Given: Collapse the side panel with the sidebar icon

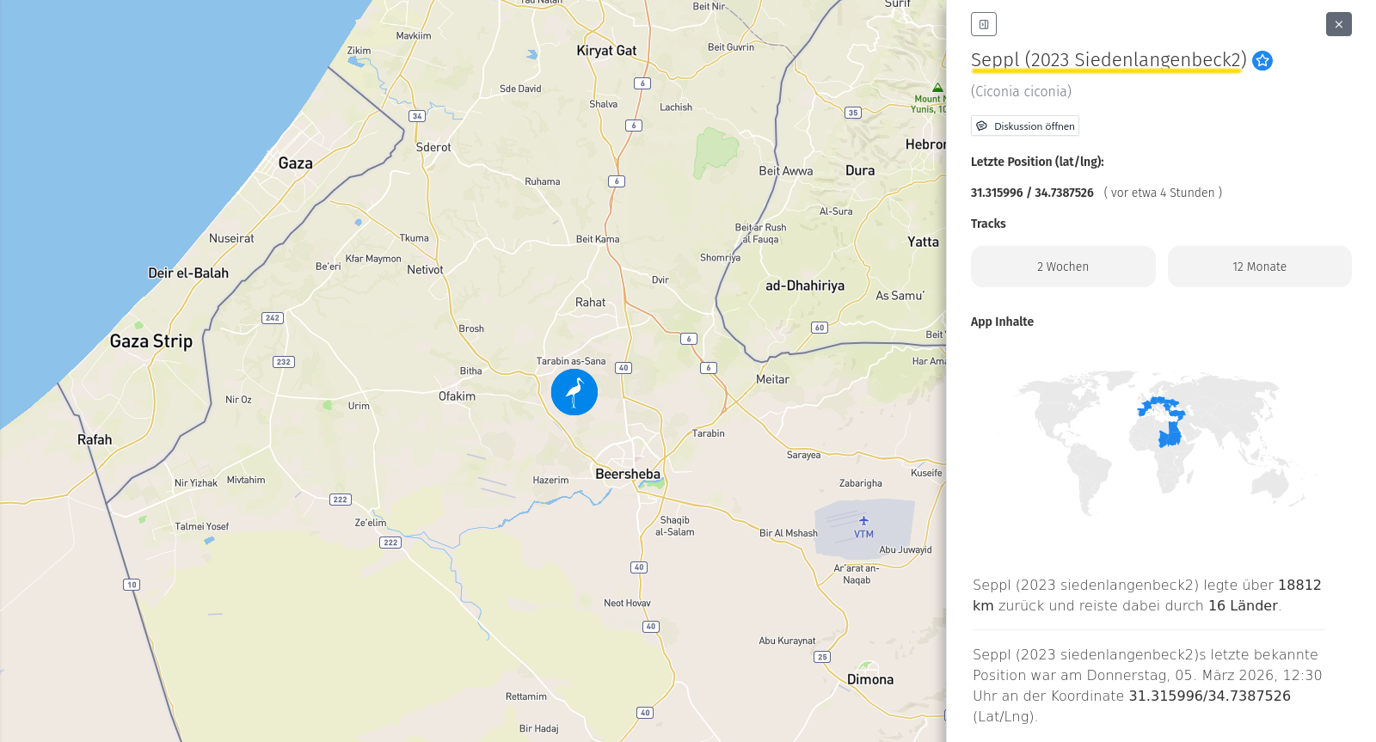Looking at the screenshot, I should pyautogui.click(x=983, y=24).
